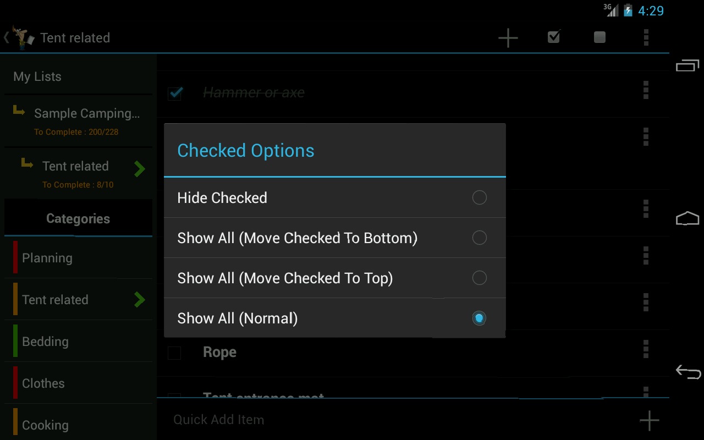Select the Hide Checked radio option
The width and height of the screenshot is (704, 440).
pos(479,197)
